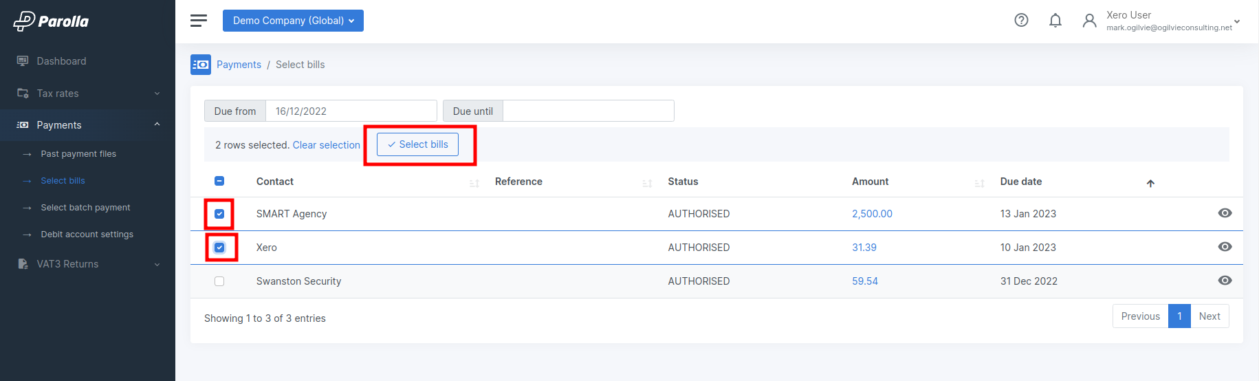The height and width of the screenshot is (381, 1259).
Task: Check the Swanston Security row checkbox
Action: [219, 281]
